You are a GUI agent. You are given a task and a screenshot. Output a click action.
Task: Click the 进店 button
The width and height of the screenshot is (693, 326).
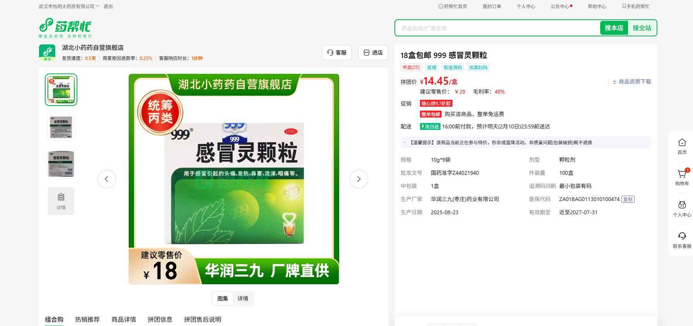click(x=373, y=53)
